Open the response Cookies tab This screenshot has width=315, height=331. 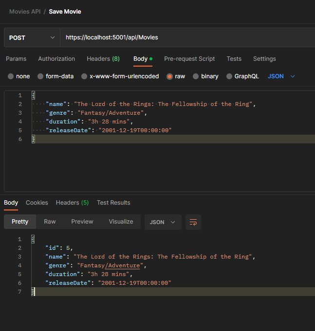(x=37, y=203)
